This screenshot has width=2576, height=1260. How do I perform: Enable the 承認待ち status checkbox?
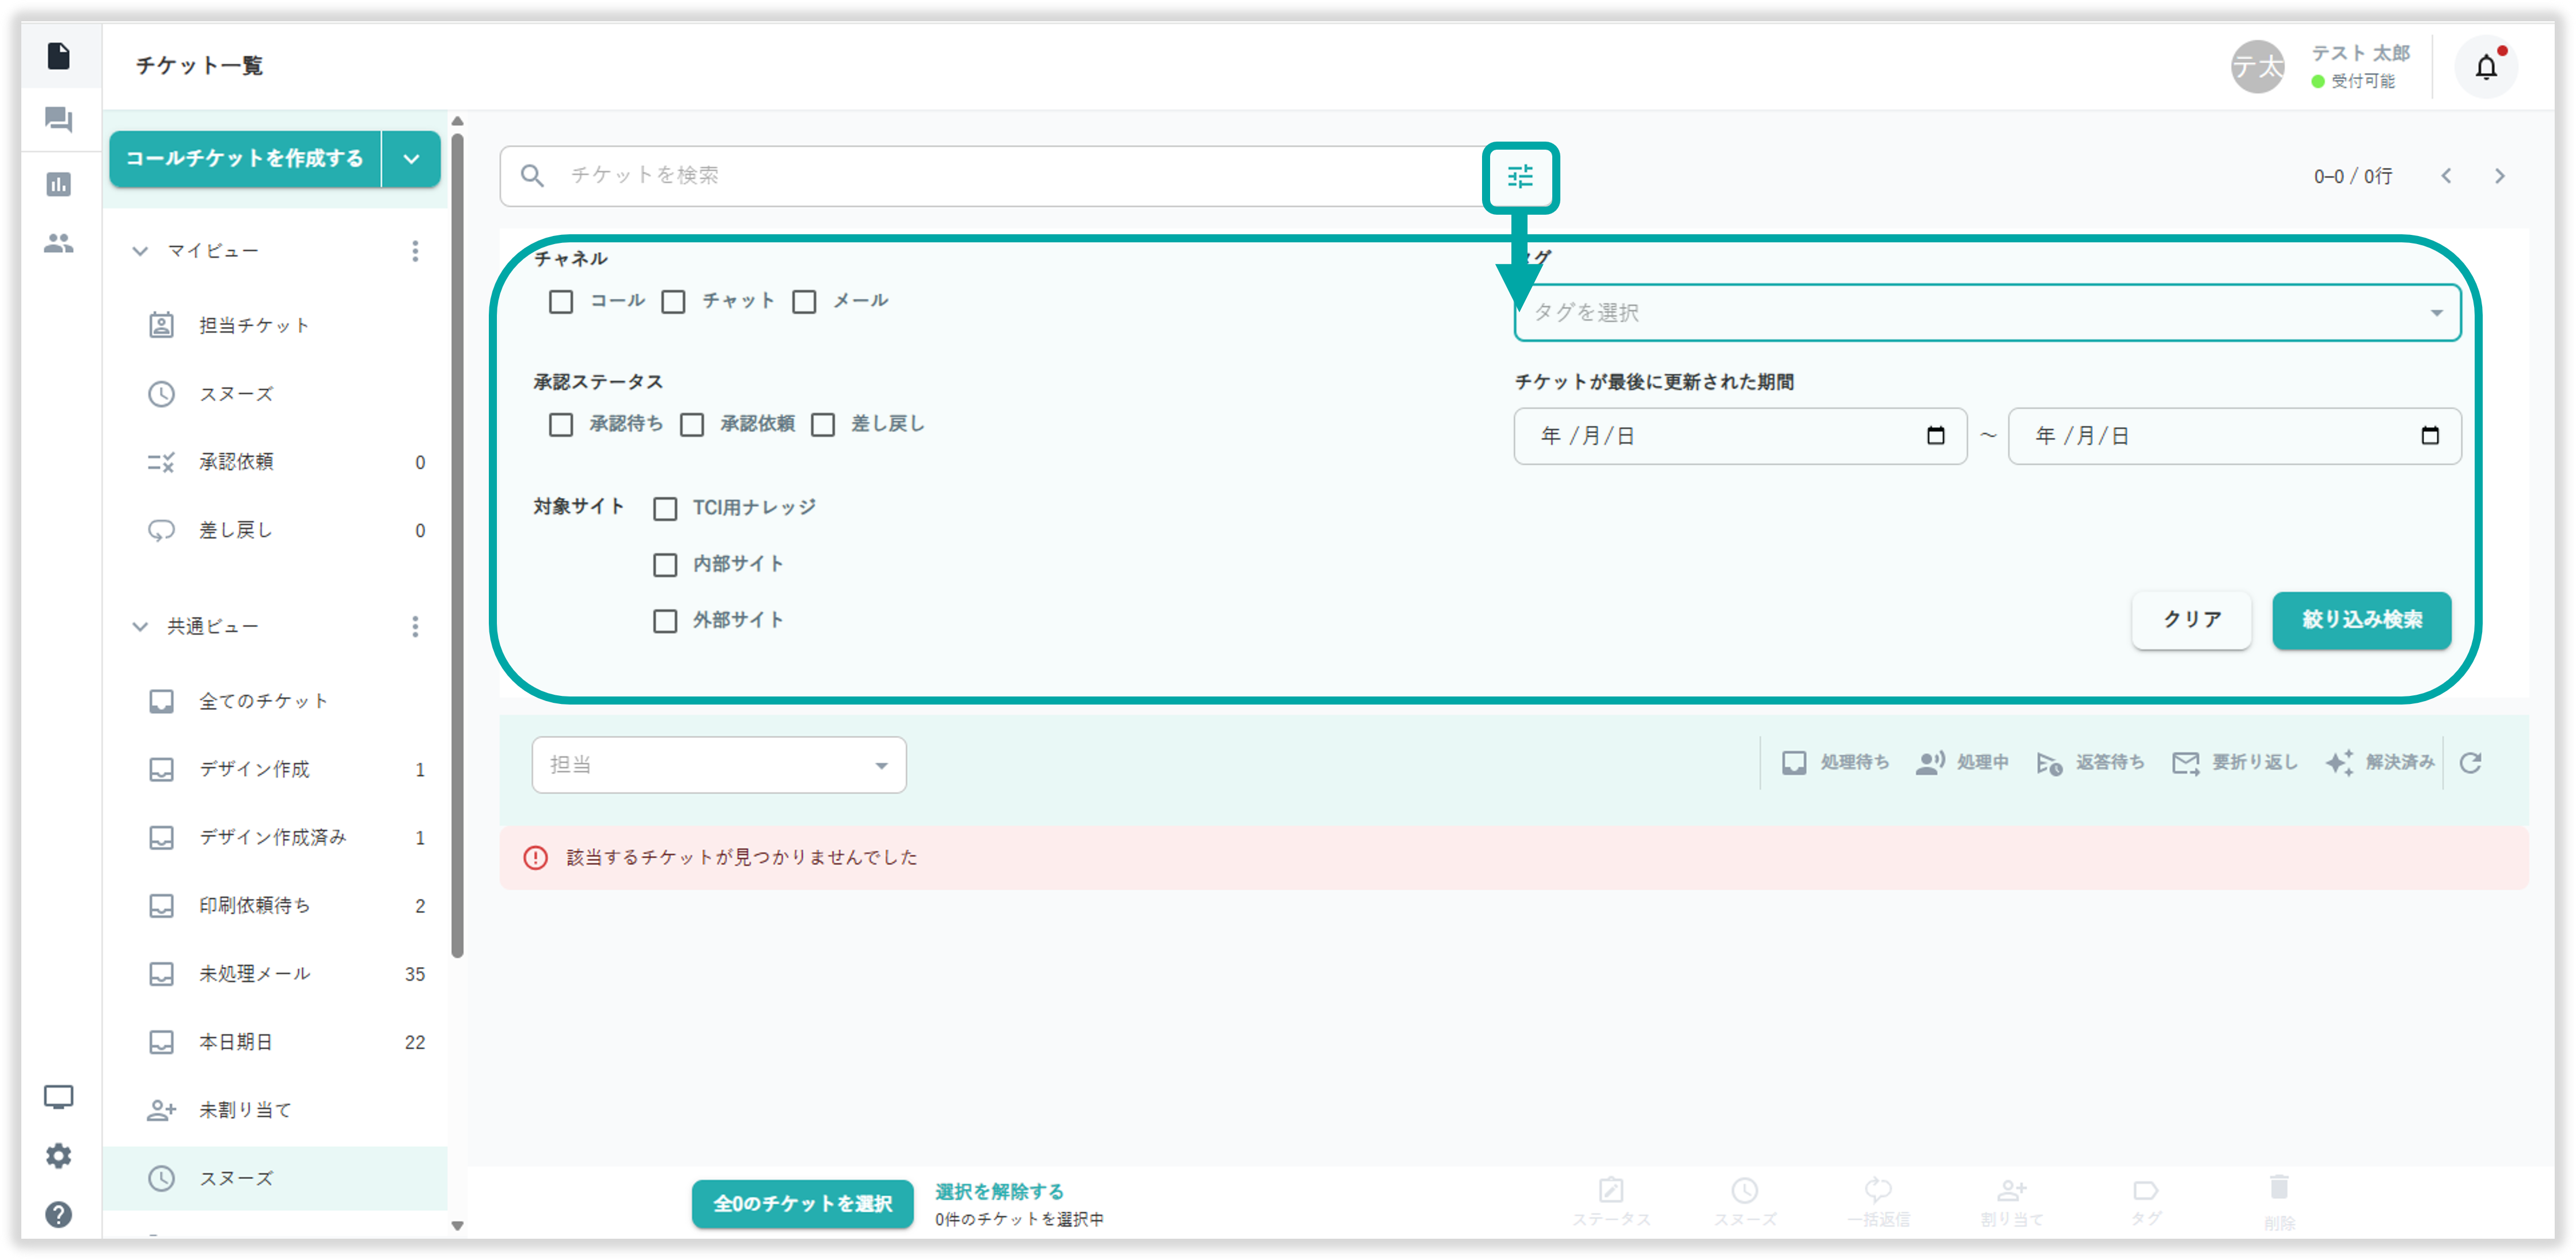coord(561,425)
